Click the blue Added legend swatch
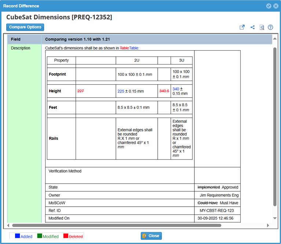 click(17, 236)
